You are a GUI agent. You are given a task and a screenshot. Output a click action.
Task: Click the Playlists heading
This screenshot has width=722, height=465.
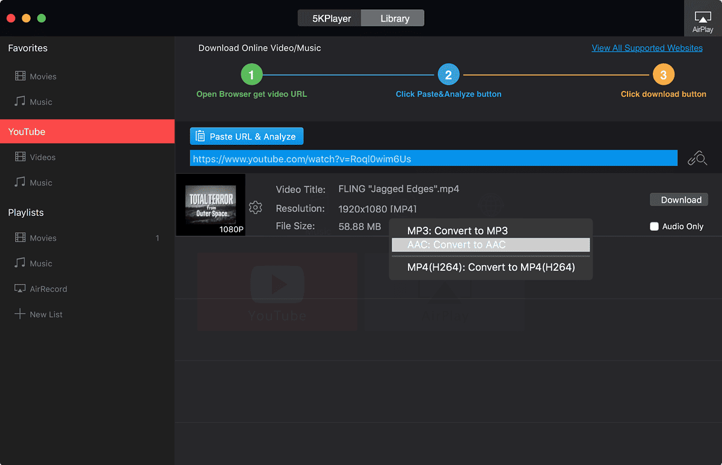[26, 212]
